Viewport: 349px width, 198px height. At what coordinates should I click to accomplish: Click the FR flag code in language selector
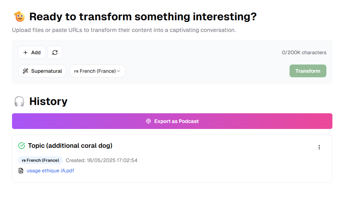point(76,71)
